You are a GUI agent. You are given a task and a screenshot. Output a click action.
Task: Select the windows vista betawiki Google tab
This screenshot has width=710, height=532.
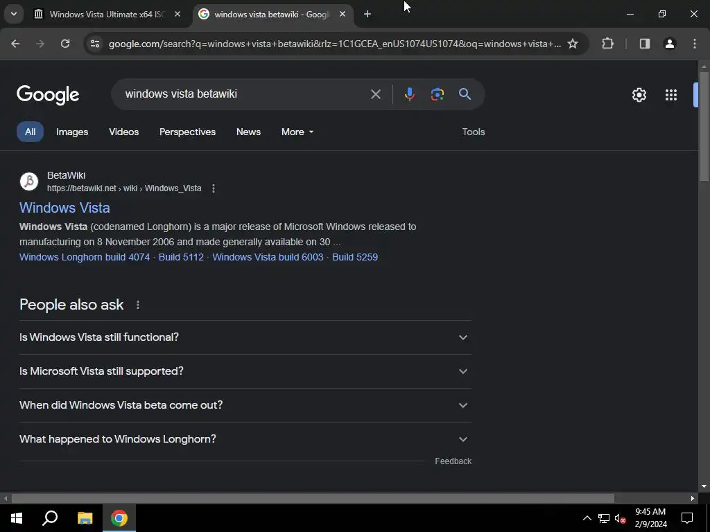pos(272,14)
